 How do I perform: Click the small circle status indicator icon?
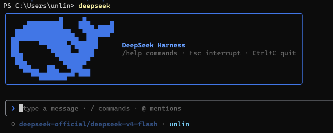[x=13, y=124]
